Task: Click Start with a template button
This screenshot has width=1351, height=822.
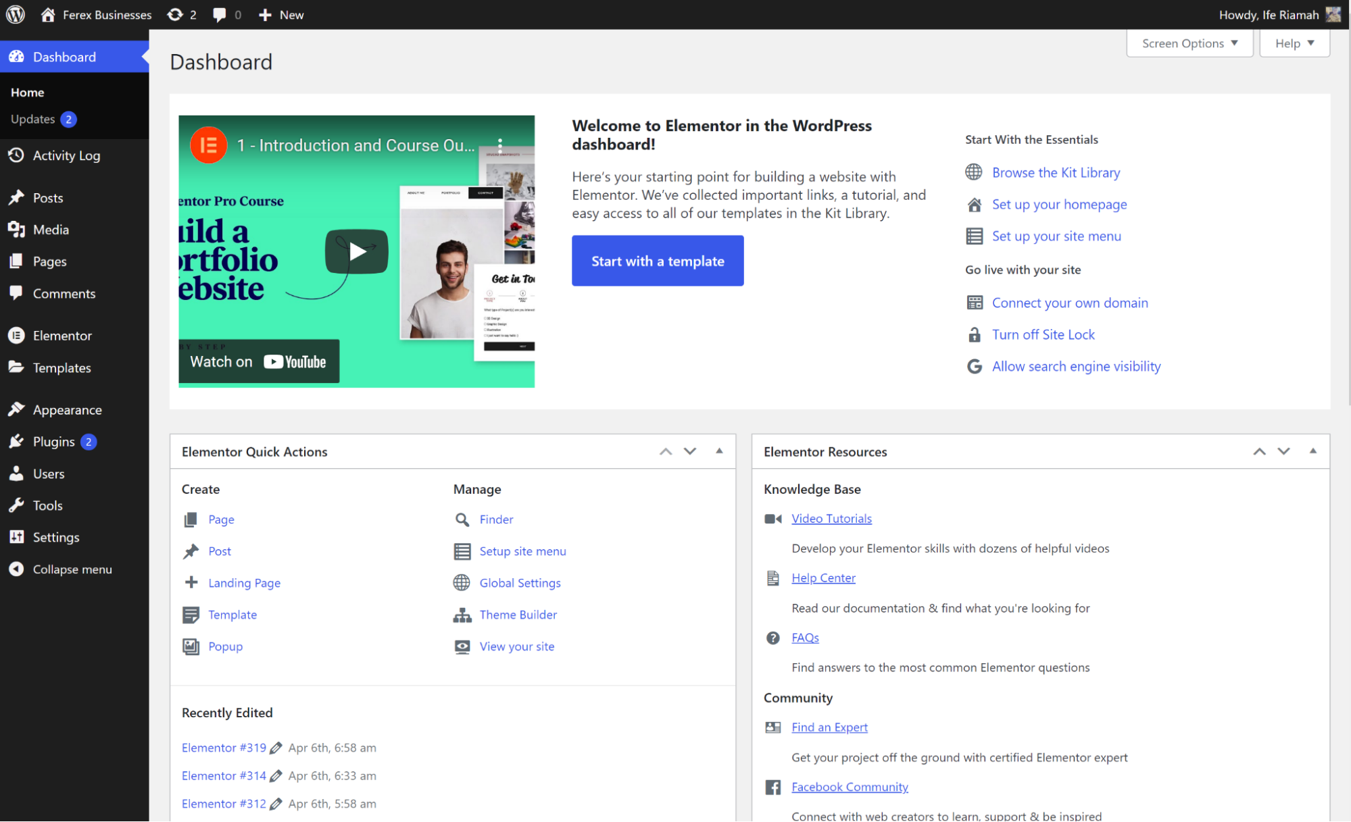Action: tap(658, 261)
